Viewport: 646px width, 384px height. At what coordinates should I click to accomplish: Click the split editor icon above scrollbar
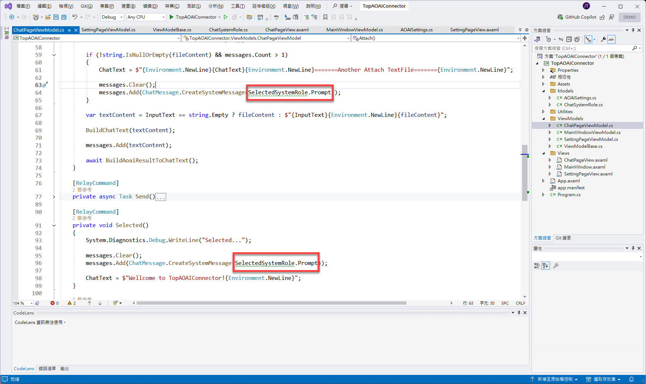pyautogui.click(x=525, y=38)
